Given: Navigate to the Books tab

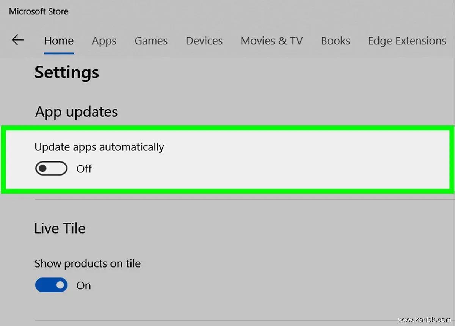Looking at the screenshot, I should [336, 41].
